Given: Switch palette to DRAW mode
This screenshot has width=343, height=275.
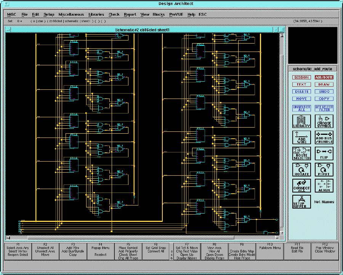Looking at the screenshot, I should (324, 84).
